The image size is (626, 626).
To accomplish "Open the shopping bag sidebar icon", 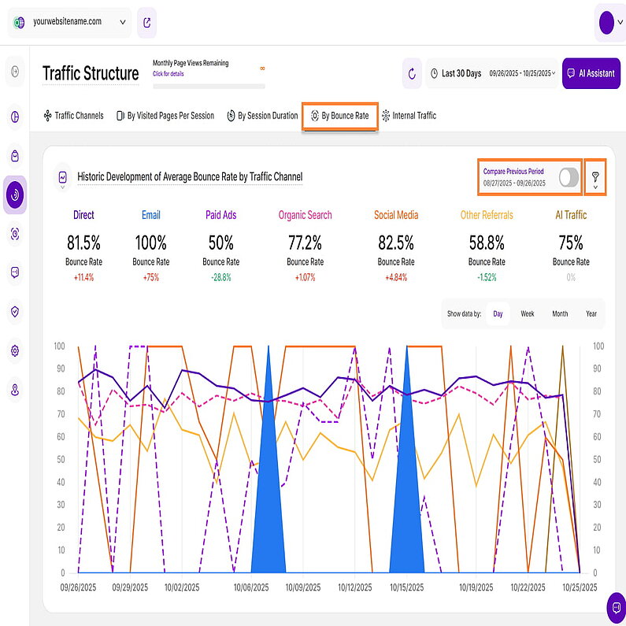I will [15, 155].
